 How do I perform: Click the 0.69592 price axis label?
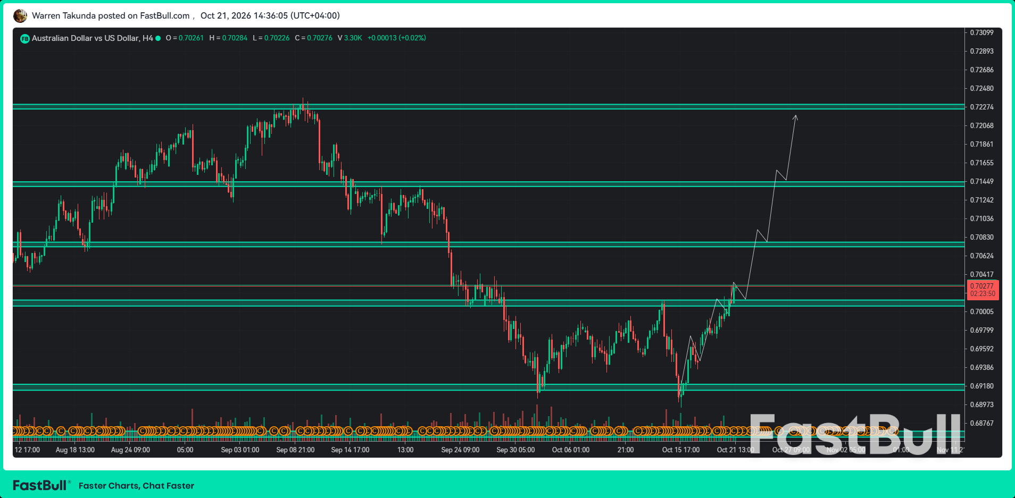pyautogui.click(x=982, y=349)
